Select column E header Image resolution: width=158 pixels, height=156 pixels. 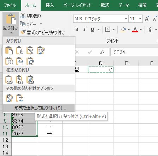pos(126,63)
